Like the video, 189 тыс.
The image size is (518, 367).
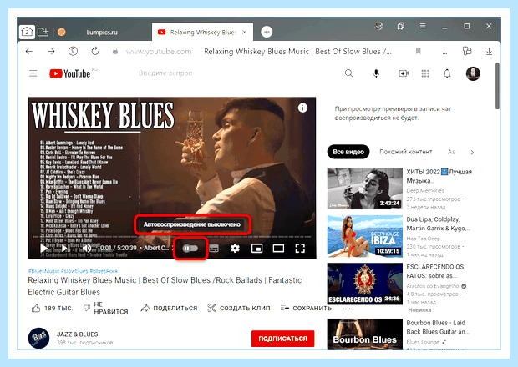pyautogui.click(x=52, y=308)
